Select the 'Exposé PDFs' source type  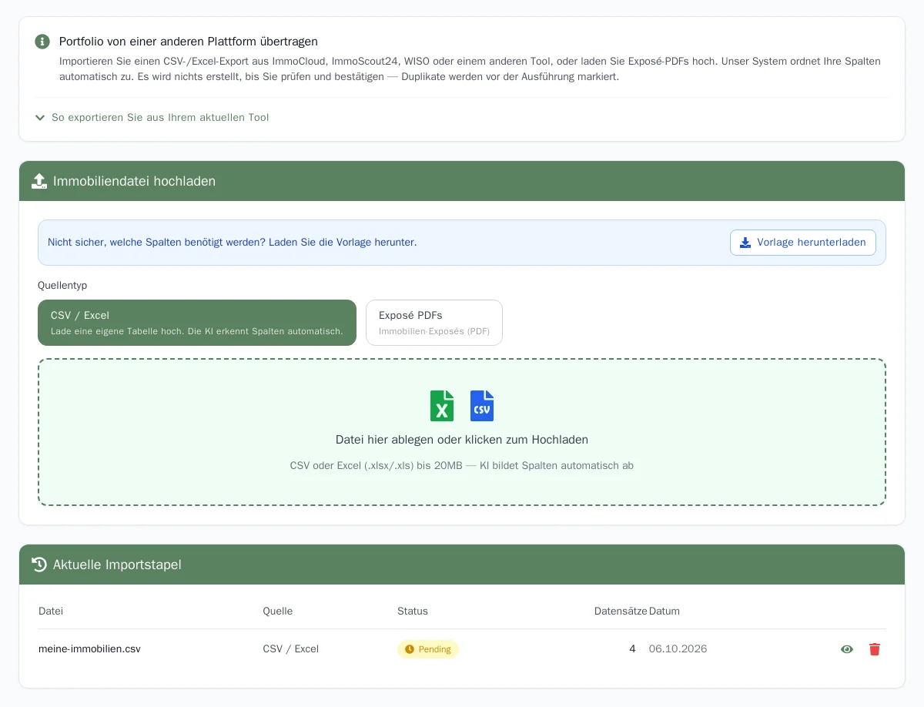434,323
